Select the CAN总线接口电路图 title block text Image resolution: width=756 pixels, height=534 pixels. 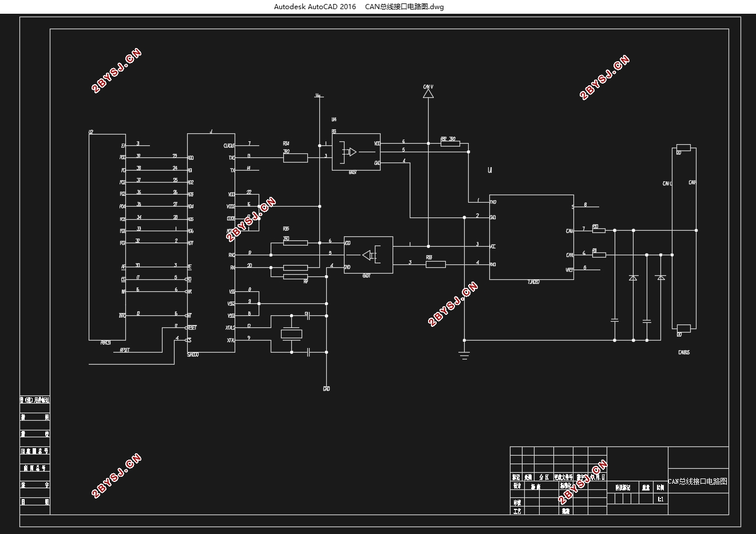[x=698, y=482]
